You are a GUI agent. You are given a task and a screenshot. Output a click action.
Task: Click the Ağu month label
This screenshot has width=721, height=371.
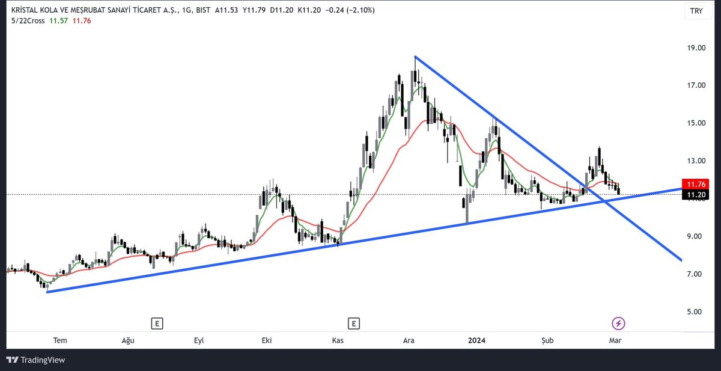coord(128,340)
